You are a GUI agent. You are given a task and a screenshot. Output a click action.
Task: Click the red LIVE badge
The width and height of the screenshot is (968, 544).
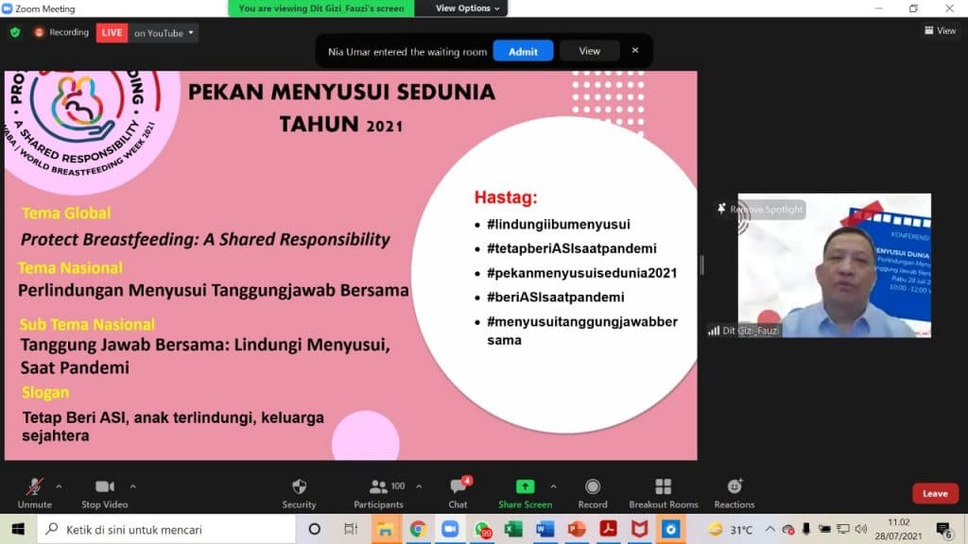click(112, 33)
